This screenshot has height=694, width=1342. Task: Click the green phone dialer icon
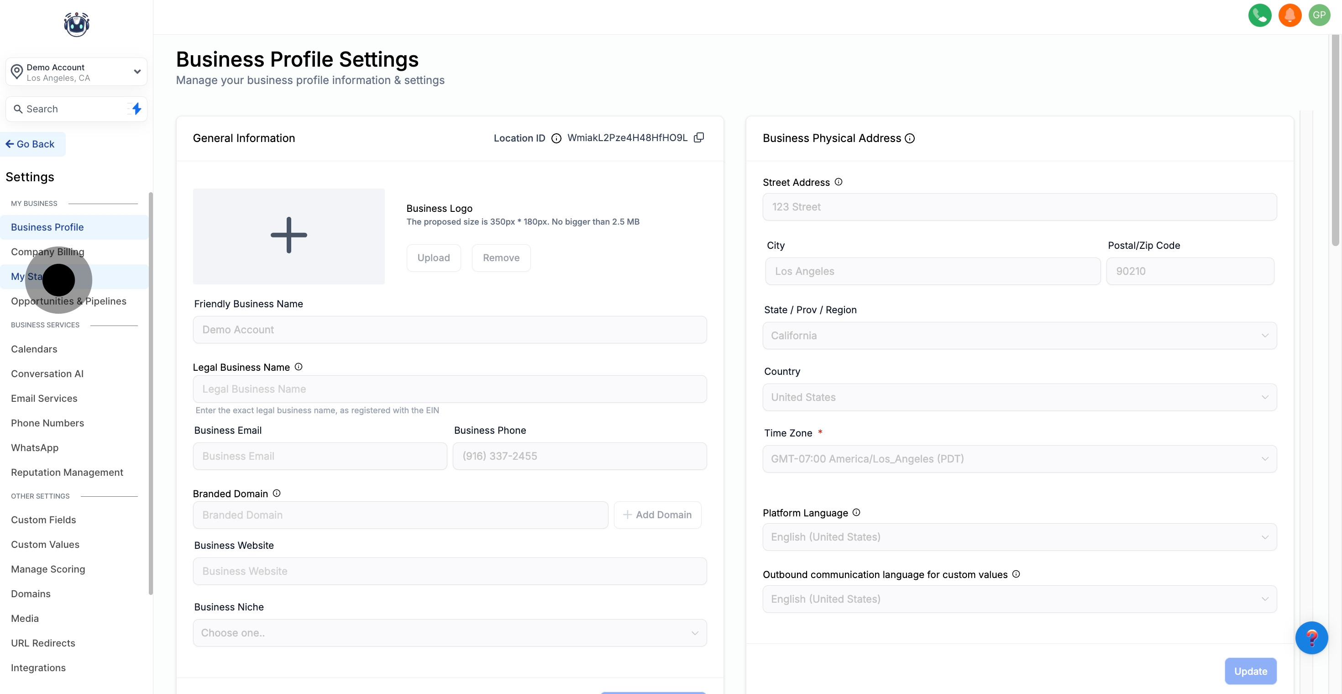pyautogui.click(x=1259, y=15)
